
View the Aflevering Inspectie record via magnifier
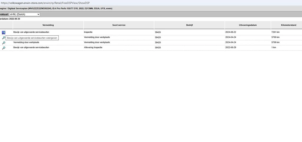click(4, 48)
